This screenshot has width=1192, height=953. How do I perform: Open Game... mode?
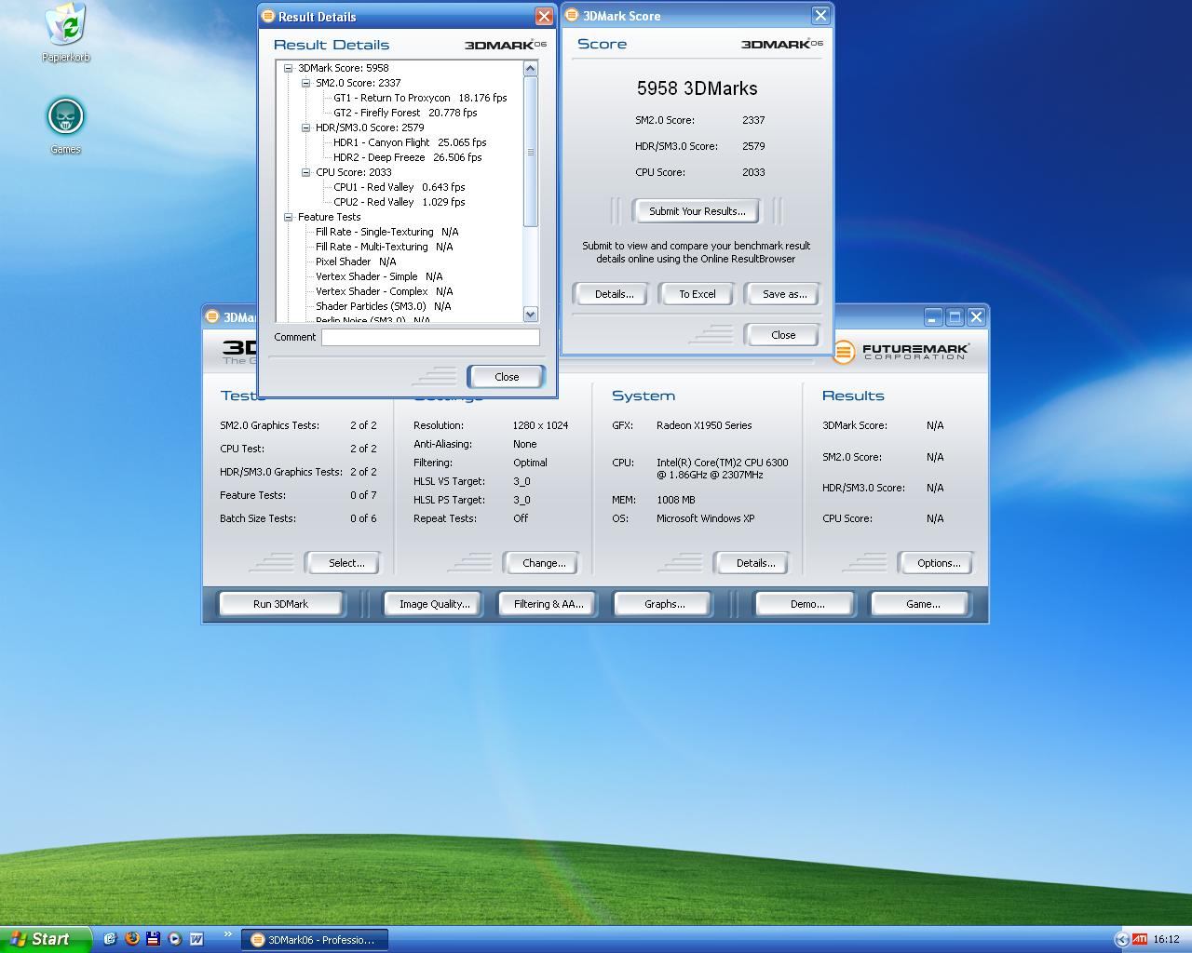point(922,604)
